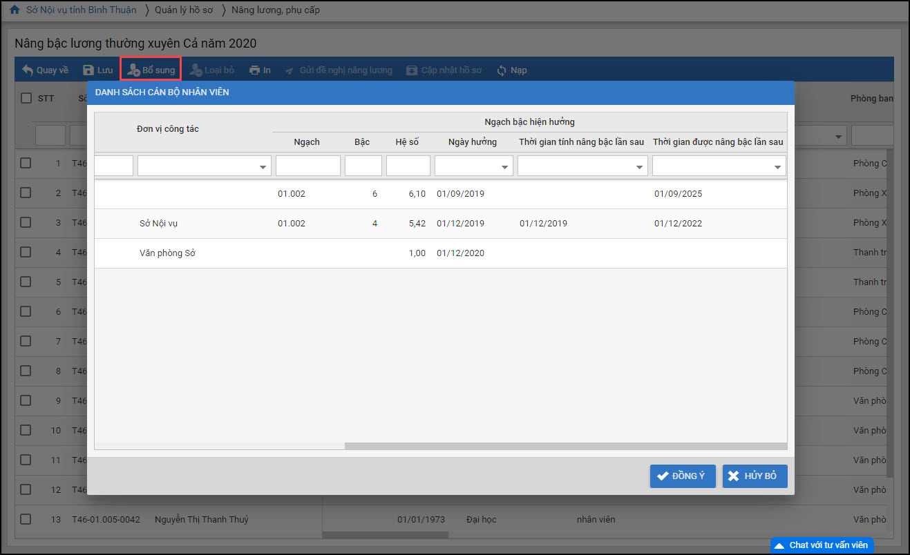
Task: Click the Loại bỏ remove-person icon
Action: 196,70
